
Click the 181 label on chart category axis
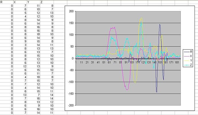click(177, 62)
